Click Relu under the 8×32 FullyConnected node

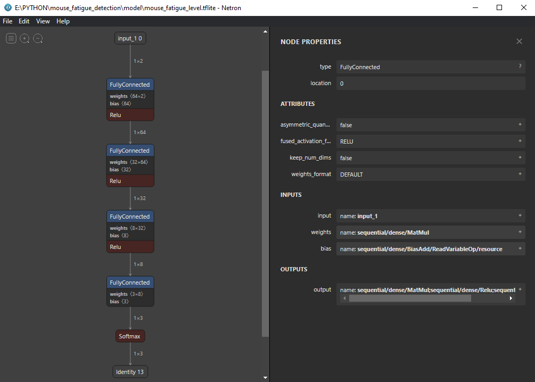tap(130, 247)
